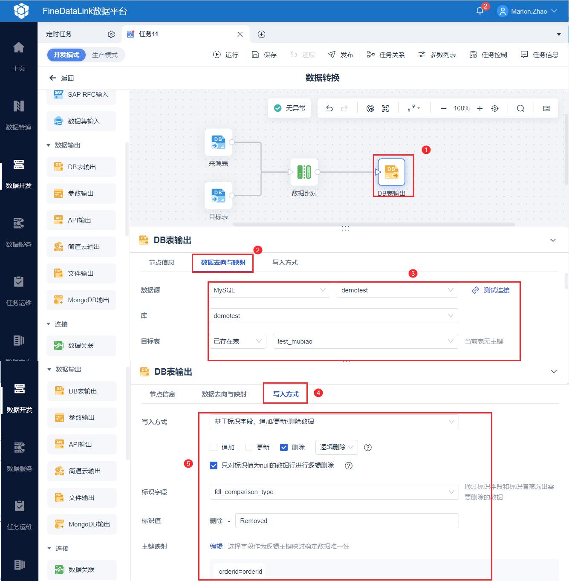Open the demotest connection dropdown
The image size is (569, 581).
coord(397,290)
